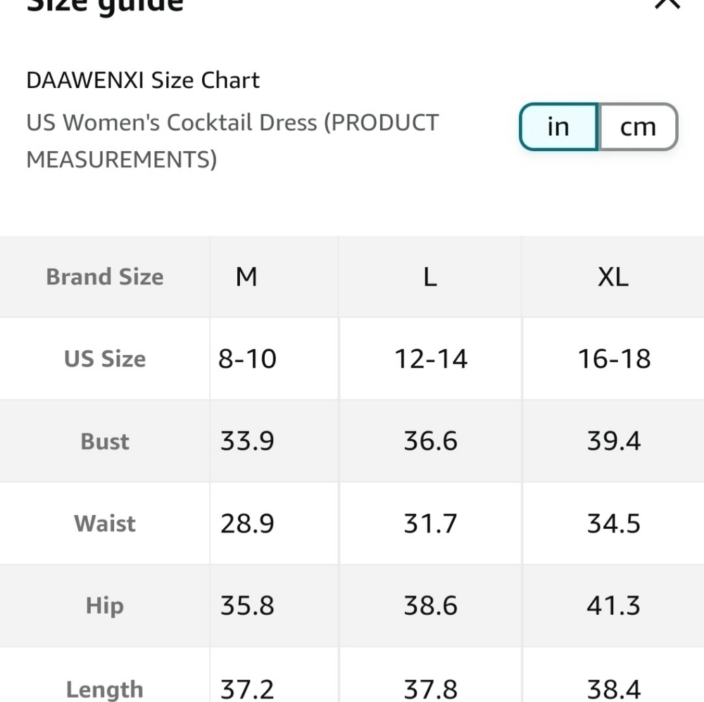Click the Waist row label
The height and width of the screenshot is (702, 704).
105,523
